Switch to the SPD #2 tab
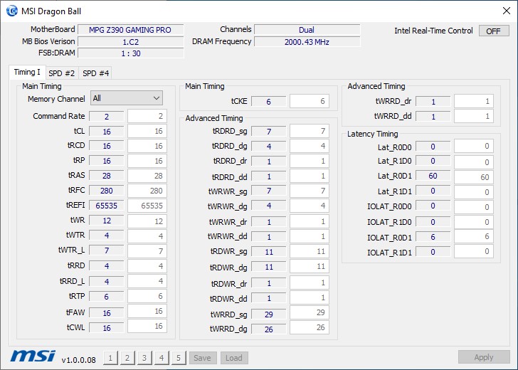Image resolution: width=518 pixels, height=370 pixels. [62, 73]
